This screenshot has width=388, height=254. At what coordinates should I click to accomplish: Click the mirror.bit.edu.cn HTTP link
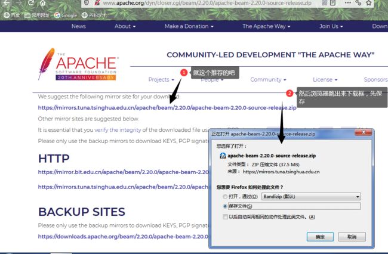(123, 172)
